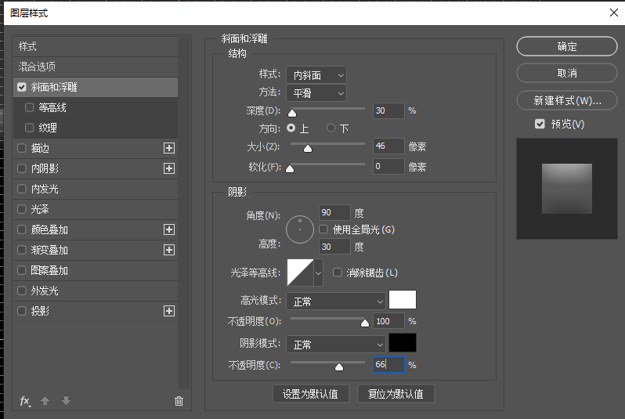Select 上 direction radio button

point(291,128)
